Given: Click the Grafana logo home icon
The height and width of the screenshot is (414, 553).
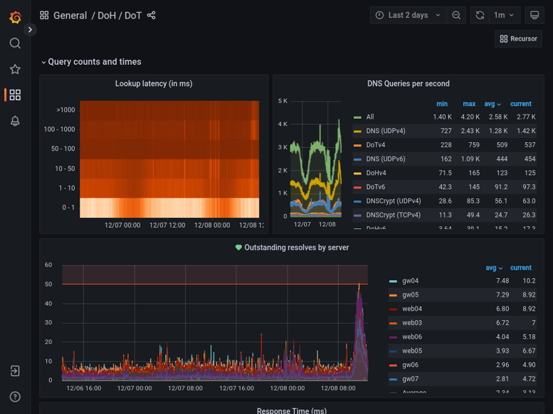Looking at the screenshot, I should pyautogui.click(x=15, y=17).
